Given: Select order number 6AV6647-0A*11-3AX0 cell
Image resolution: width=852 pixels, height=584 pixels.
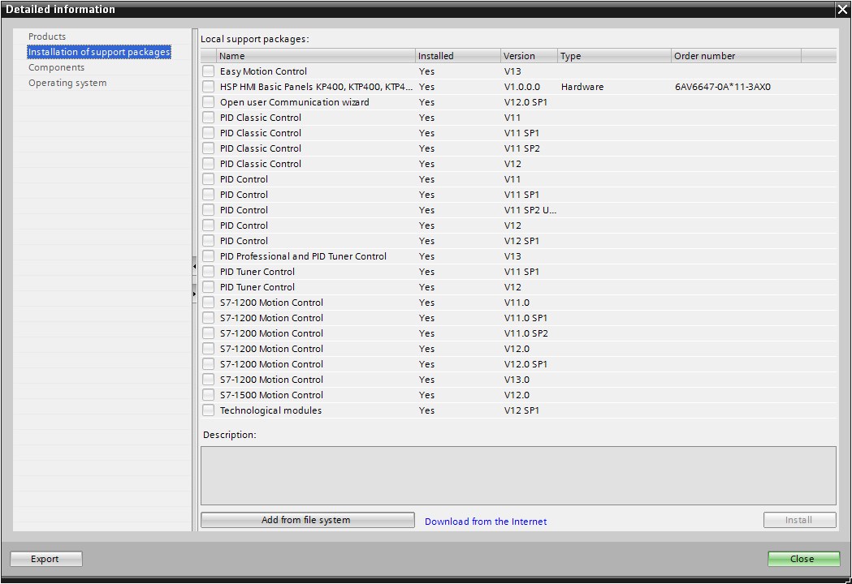Looking at the screenshot, I should [723, 87].
